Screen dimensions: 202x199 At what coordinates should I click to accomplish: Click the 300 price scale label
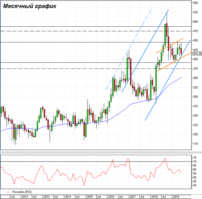click(x=195, y=97)
